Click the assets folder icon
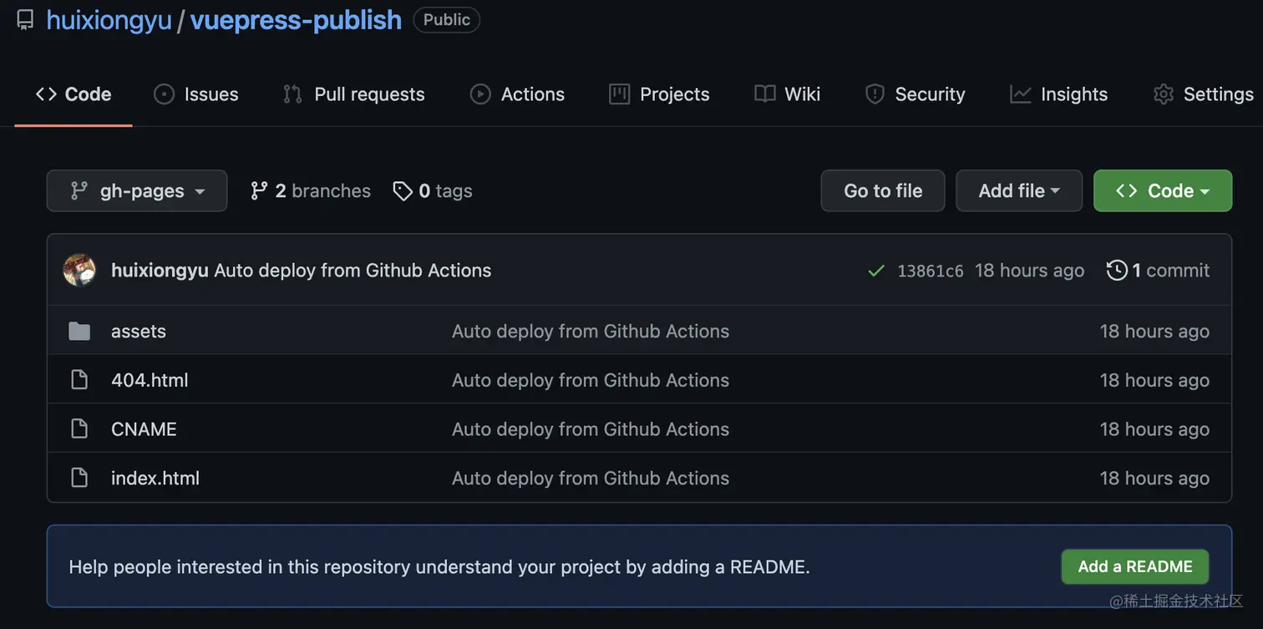1263x629 pixels. [x=79, y=332]
